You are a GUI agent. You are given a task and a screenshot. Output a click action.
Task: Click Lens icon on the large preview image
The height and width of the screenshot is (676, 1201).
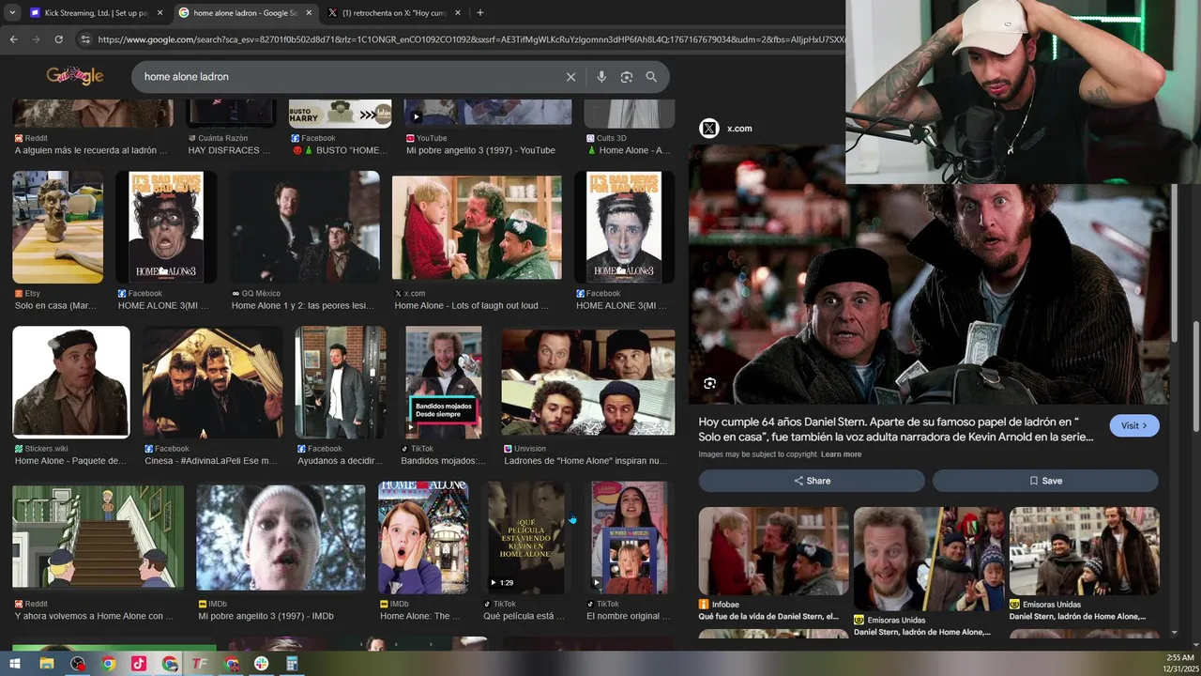[710, 383]
